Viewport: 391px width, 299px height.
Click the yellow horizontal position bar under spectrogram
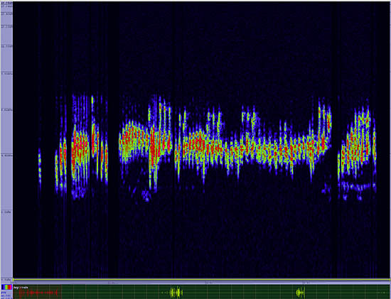coord(201,280)
